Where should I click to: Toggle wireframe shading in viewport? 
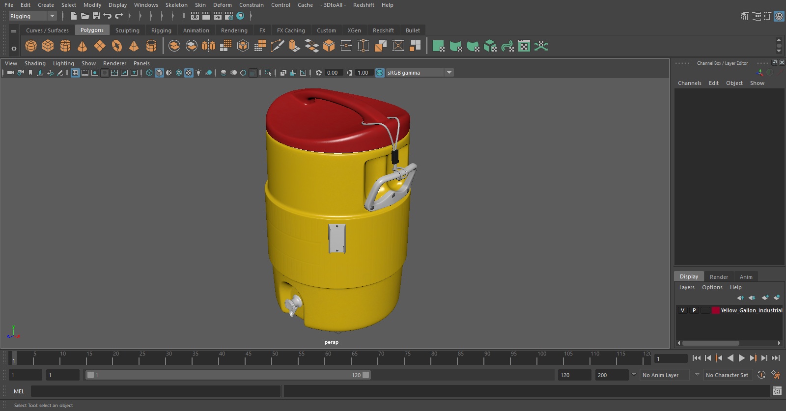point(149,73)
